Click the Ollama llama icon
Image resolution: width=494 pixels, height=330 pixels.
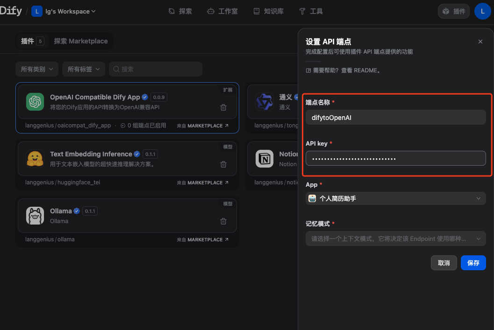tap(35, 216)
